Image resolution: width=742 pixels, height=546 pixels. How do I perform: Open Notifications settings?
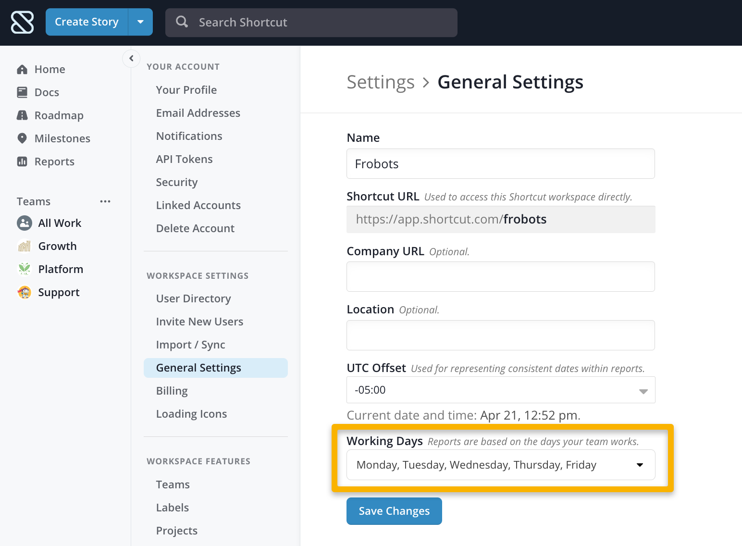click(x=189, y=136)
